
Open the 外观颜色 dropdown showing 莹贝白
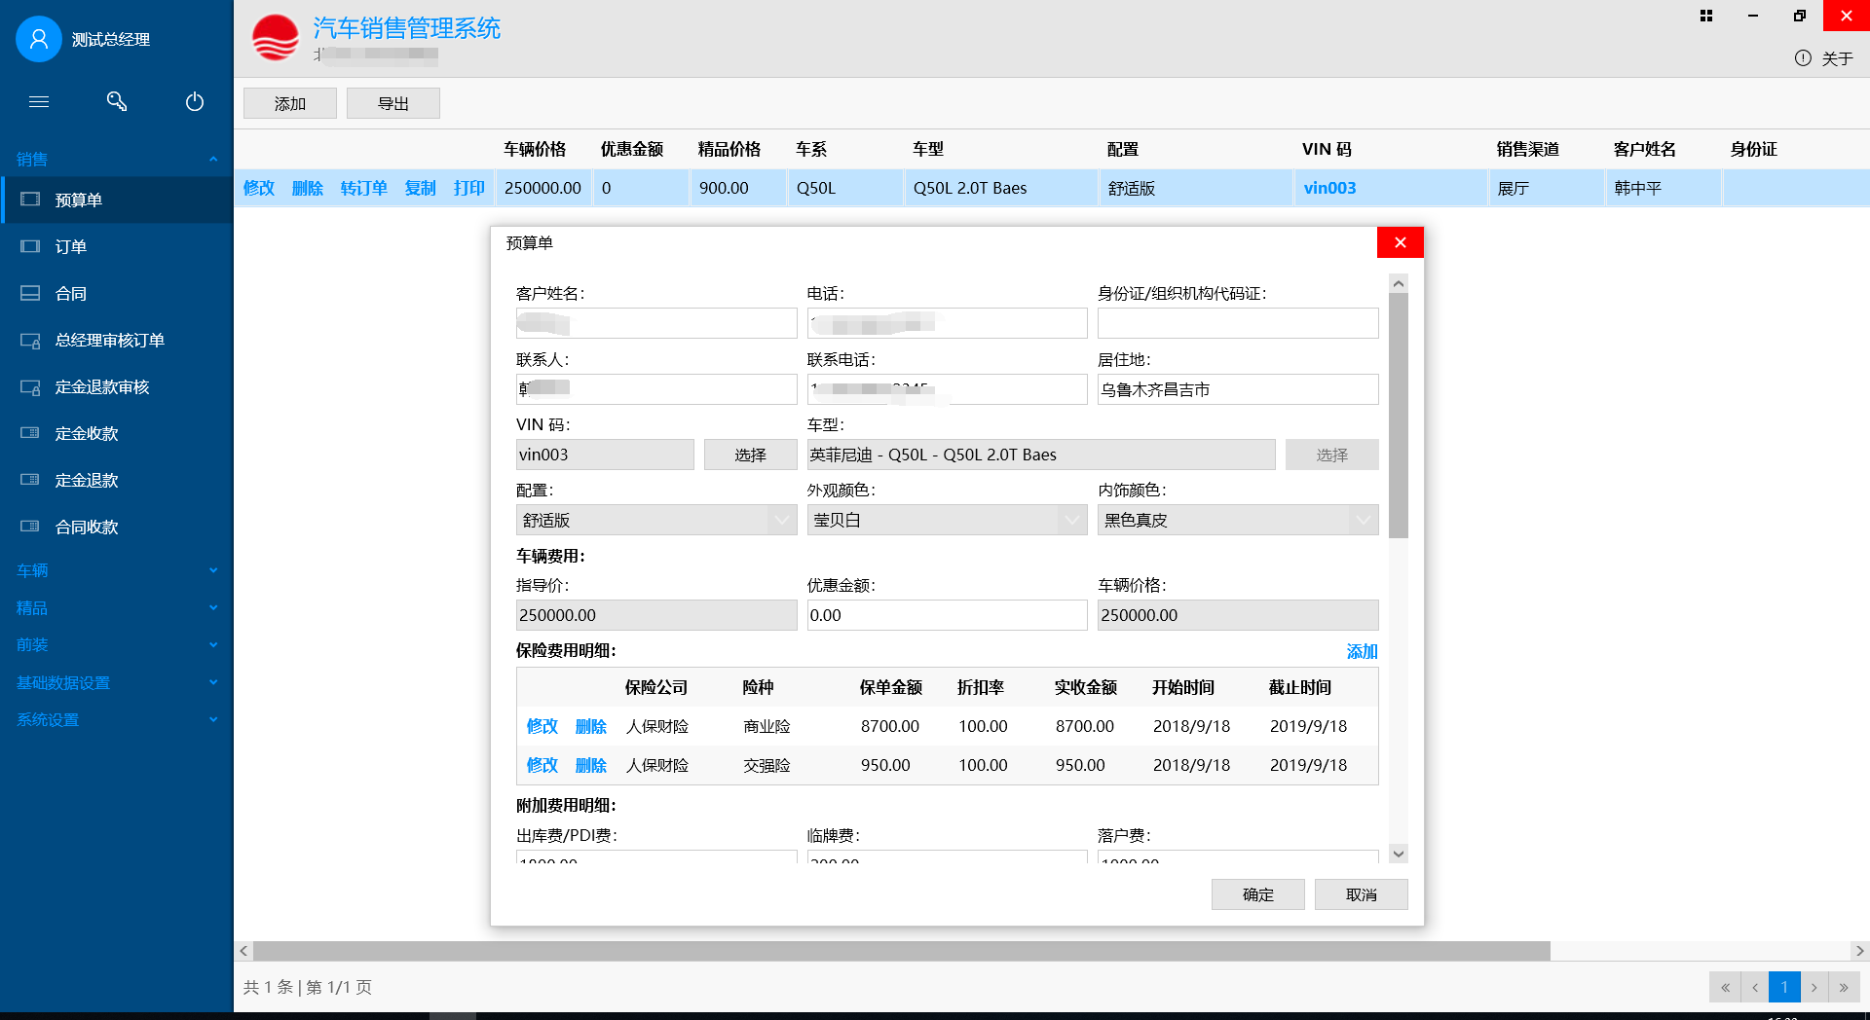[x=1071, y=520]
